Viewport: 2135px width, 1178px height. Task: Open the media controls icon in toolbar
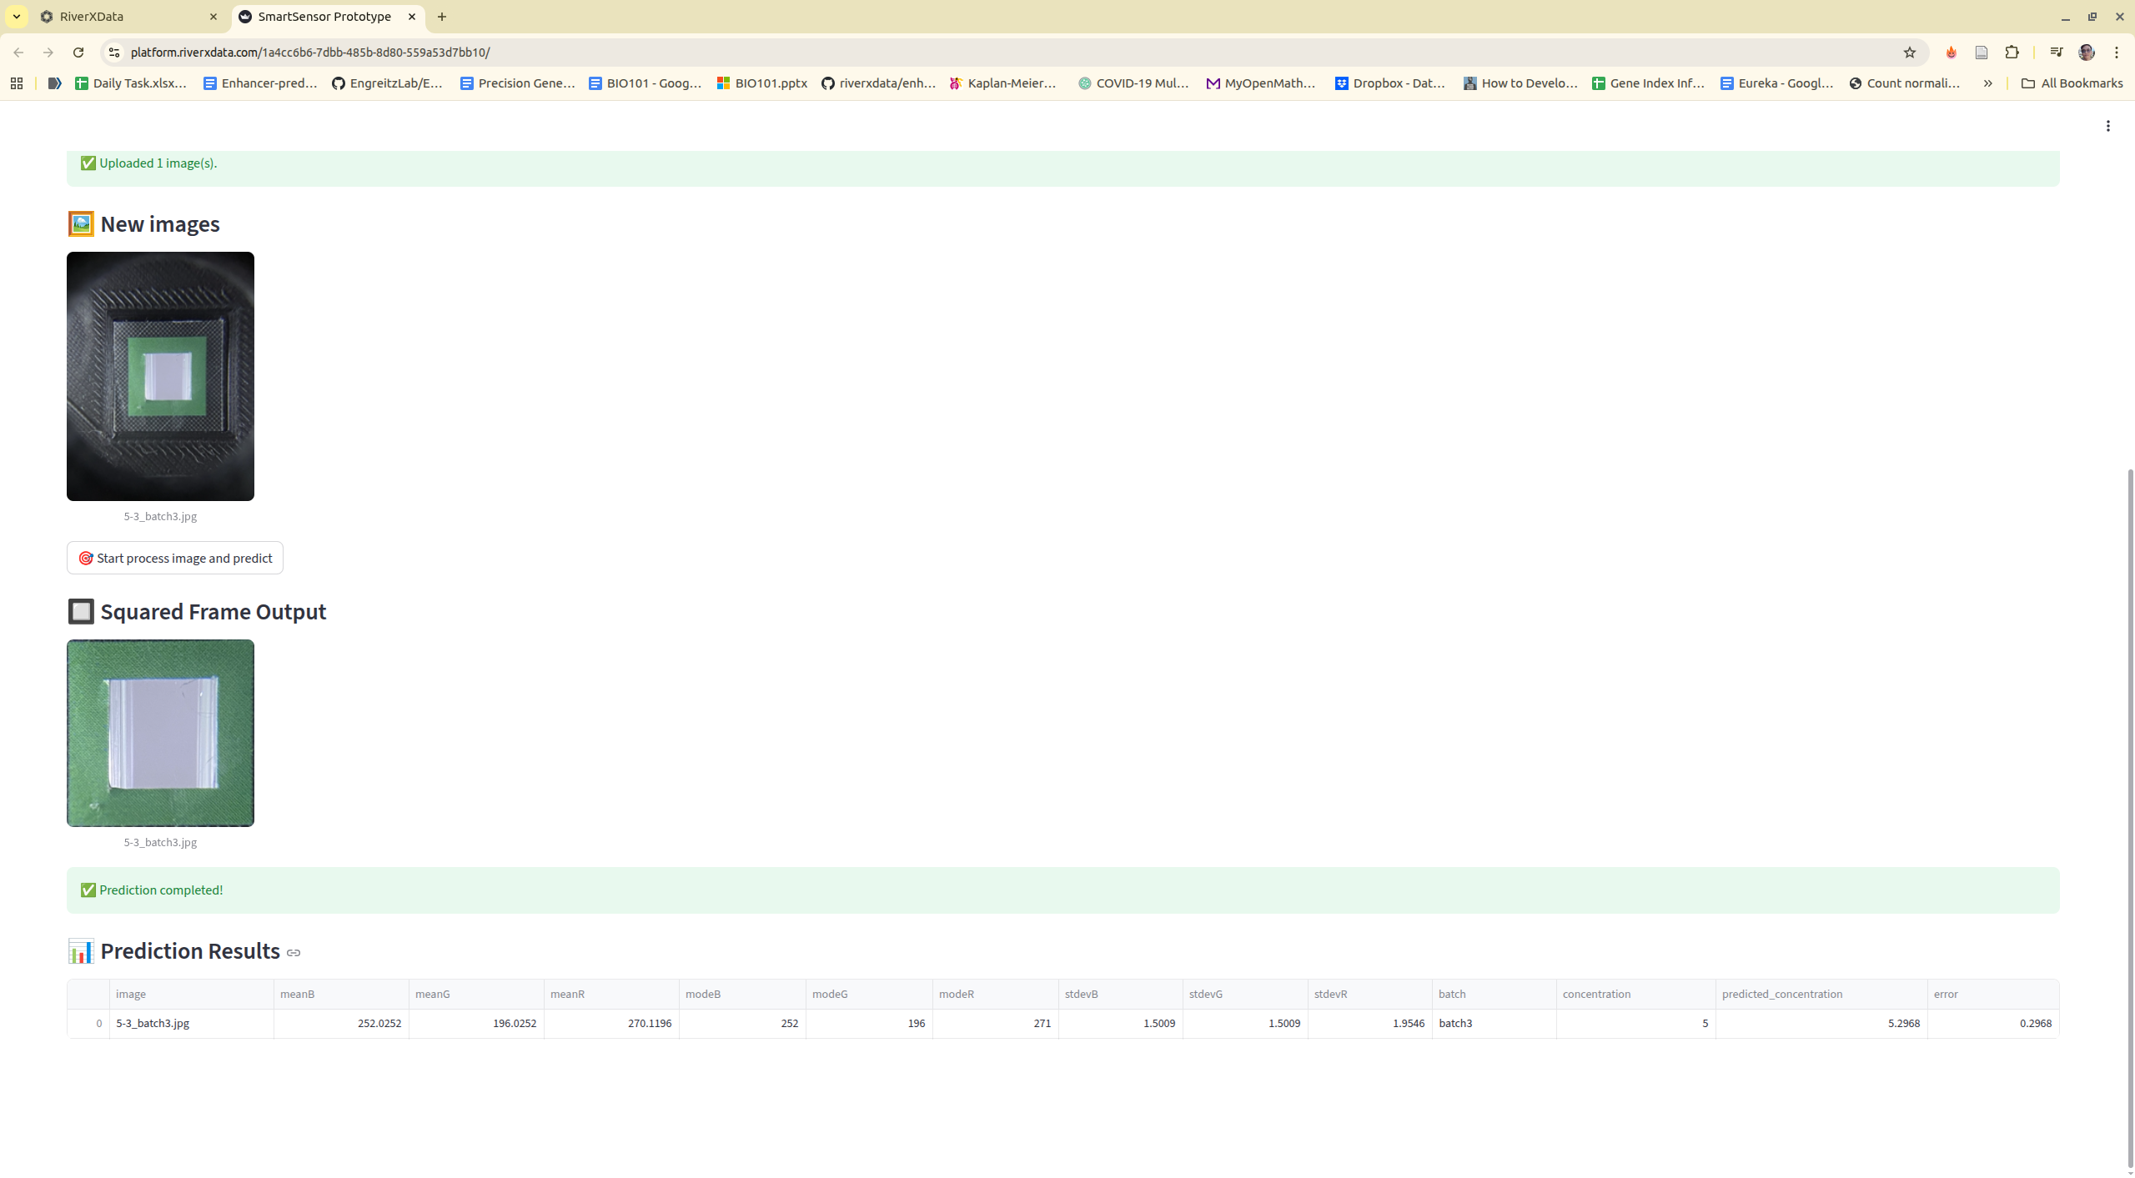click(x=2056, y=53)
